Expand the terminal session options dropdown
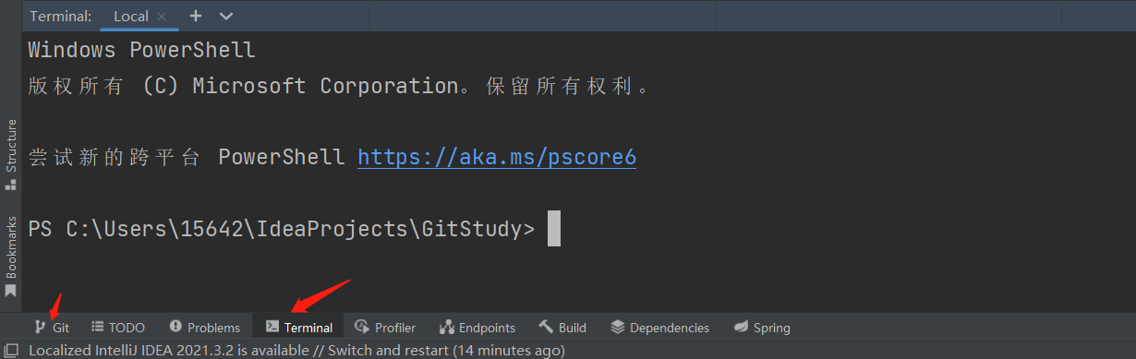This screenshot has width=1136, height=359. pyautogui.click(x=226, y=16)
